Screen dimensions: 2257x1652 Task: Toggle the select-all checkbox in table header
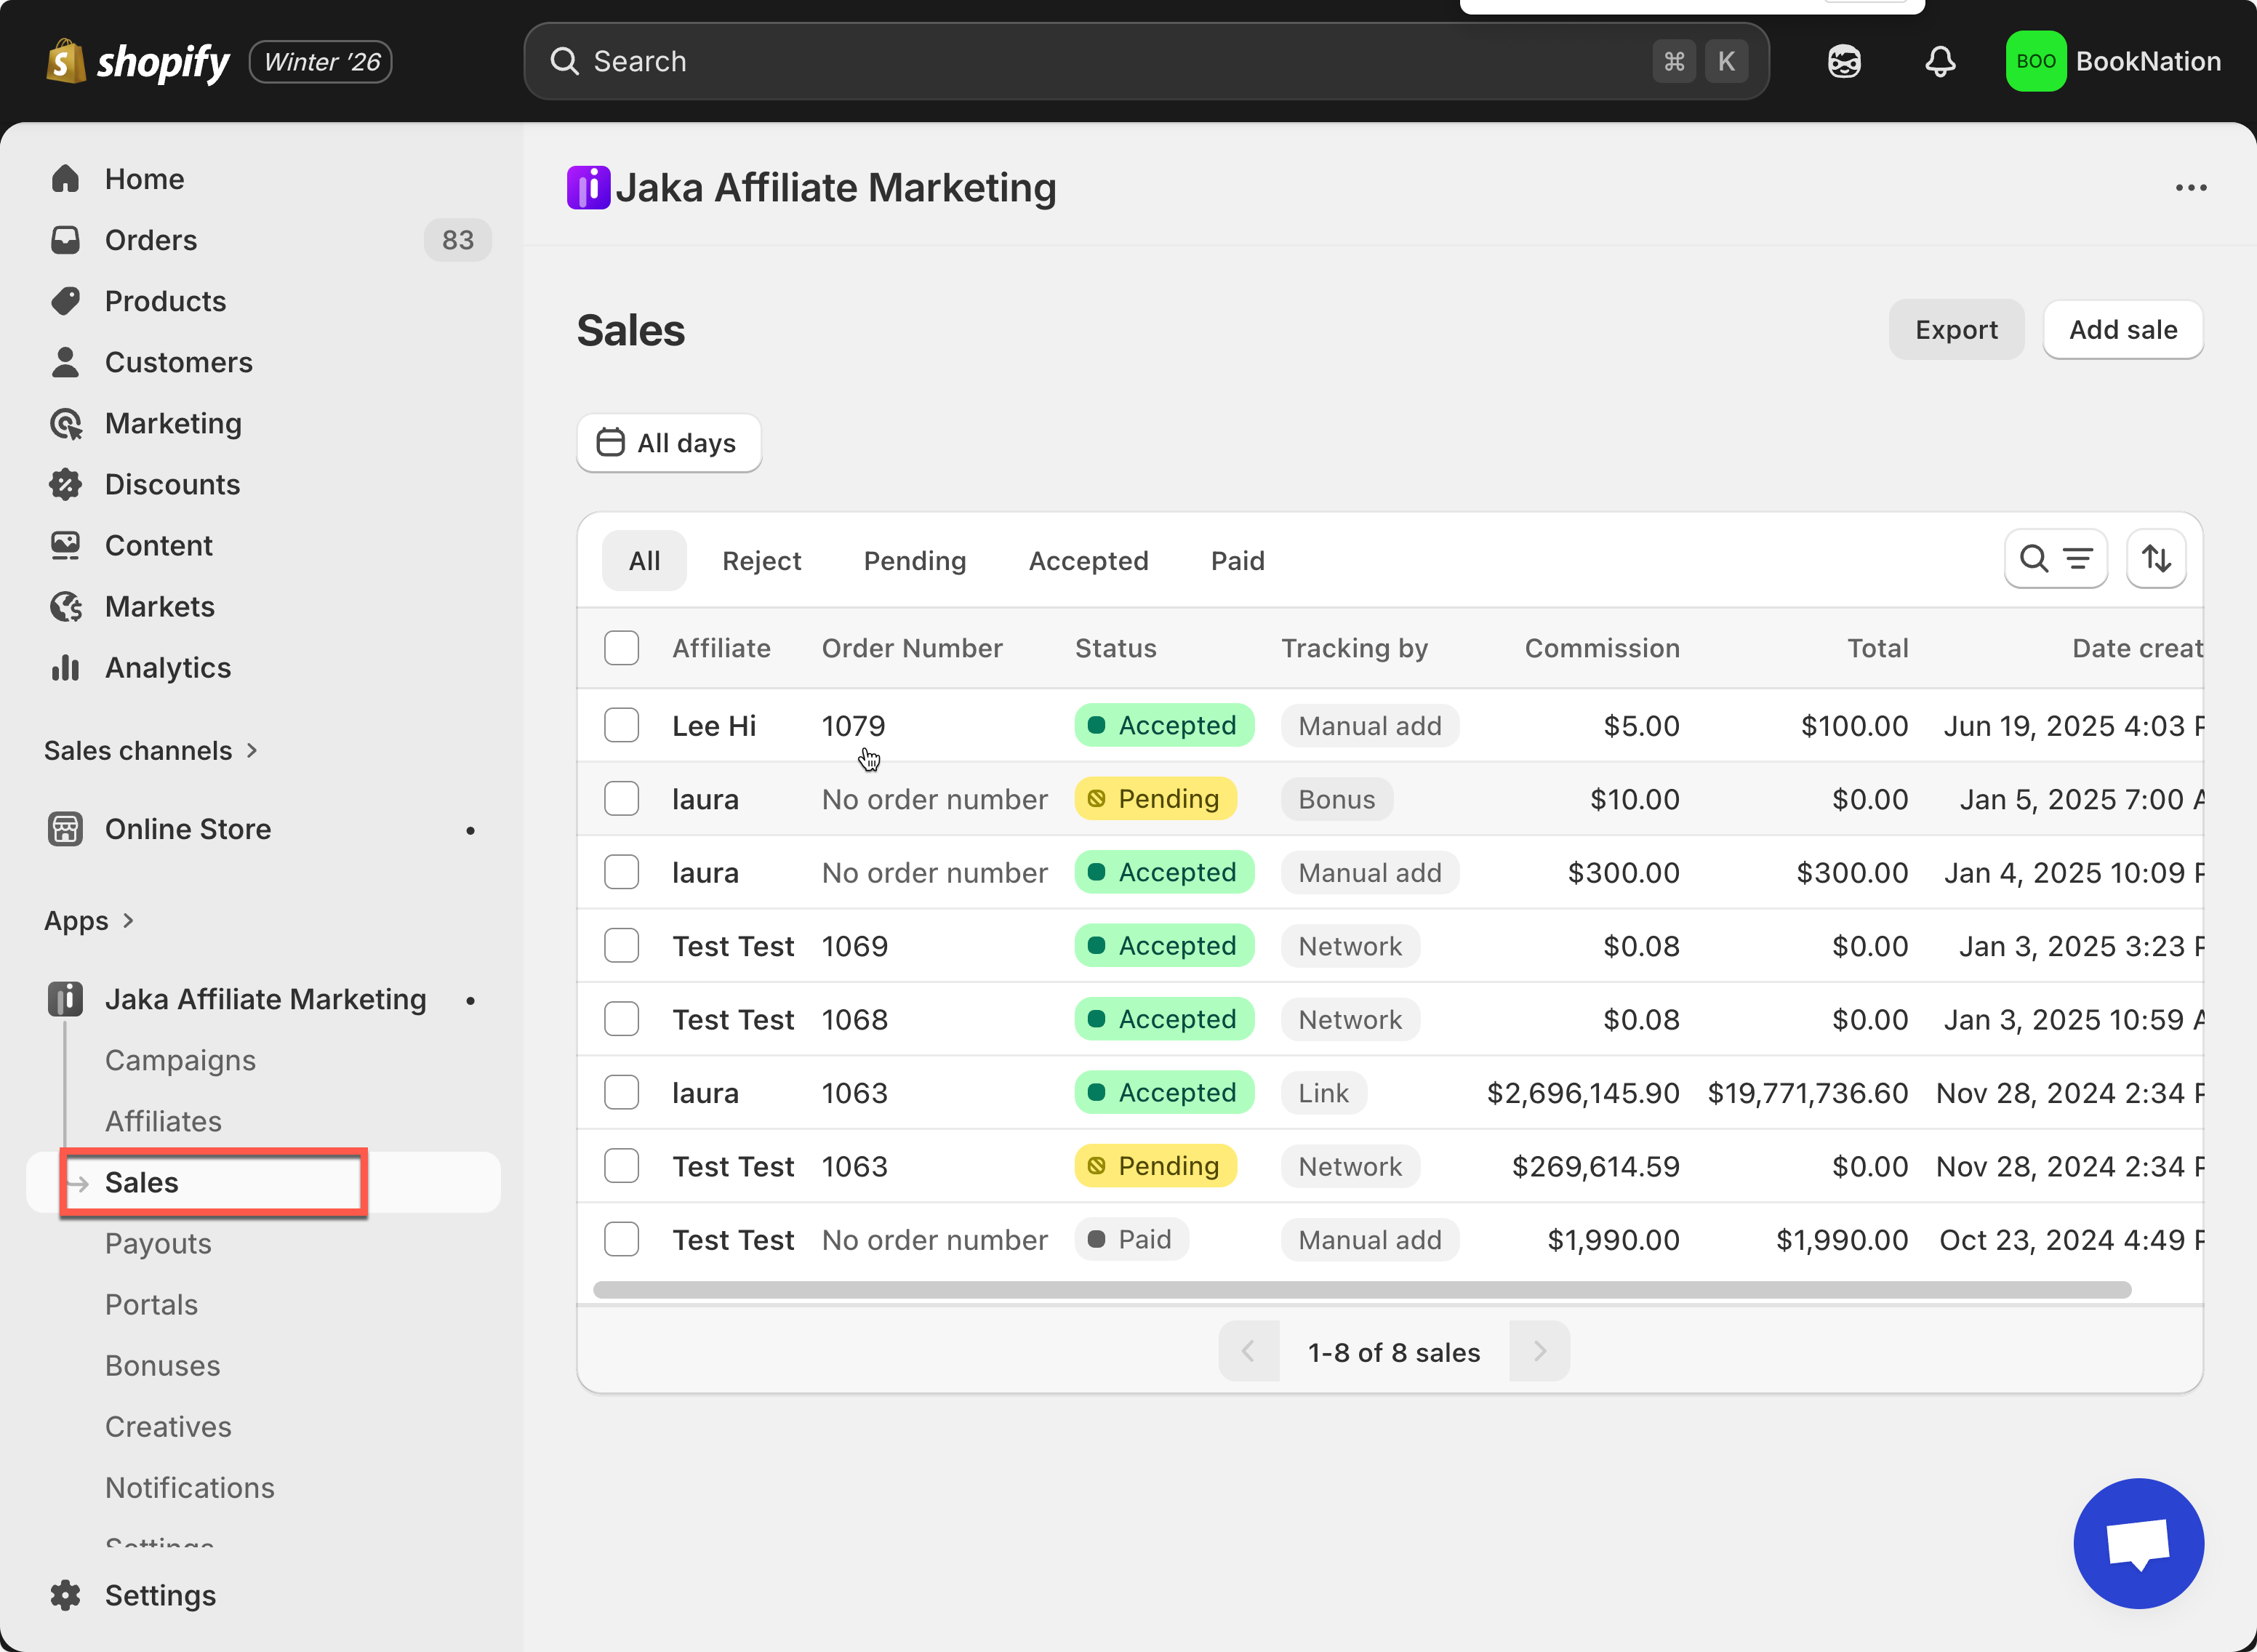point(621,648)
